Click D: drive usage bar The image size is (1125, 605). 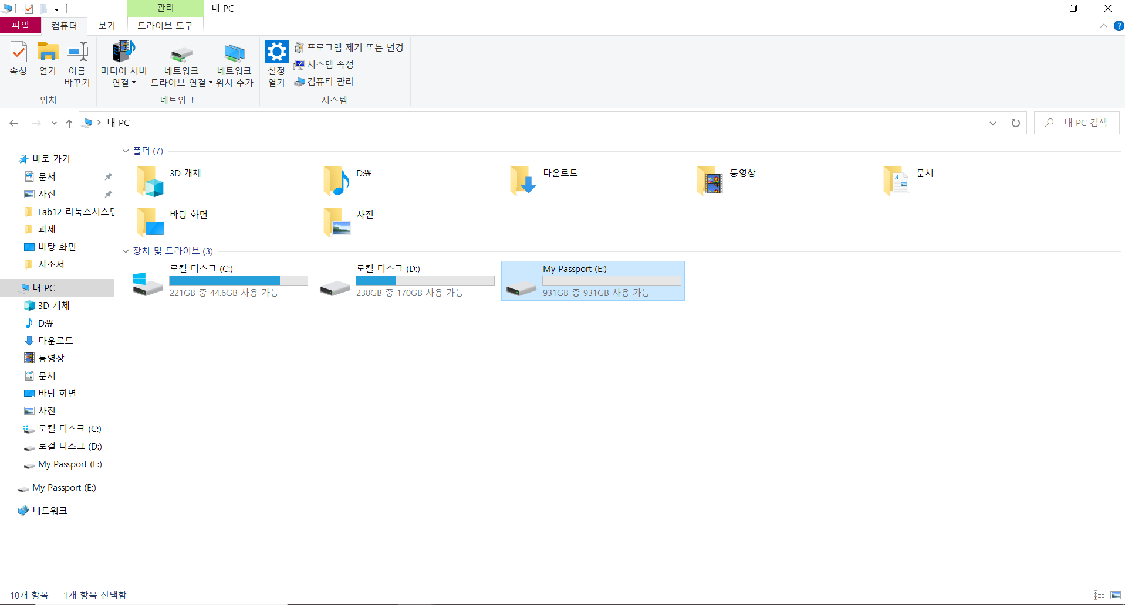click(x=425, y=281)
